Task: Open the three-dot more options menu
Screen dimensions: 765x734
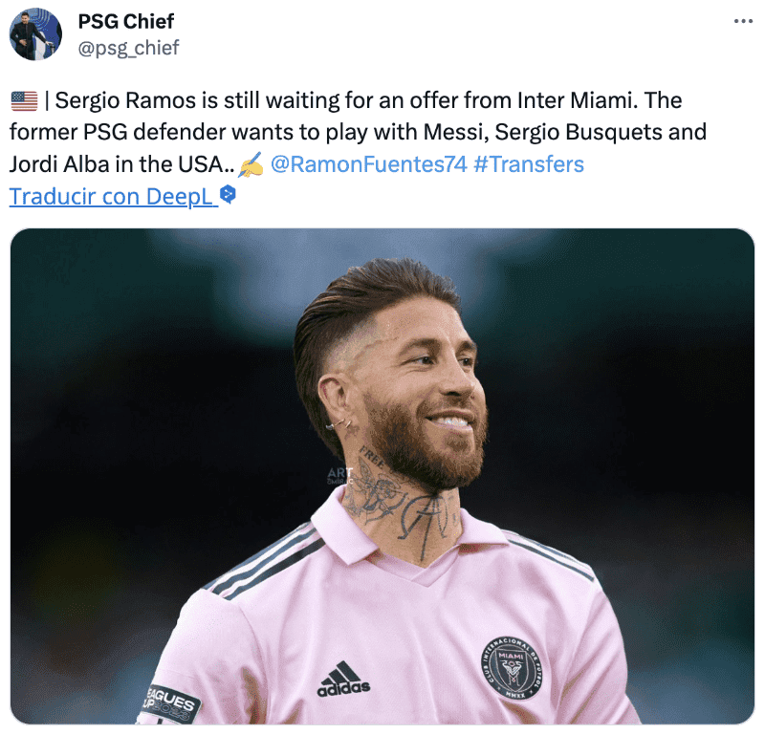Action: [x=743, y=21]
